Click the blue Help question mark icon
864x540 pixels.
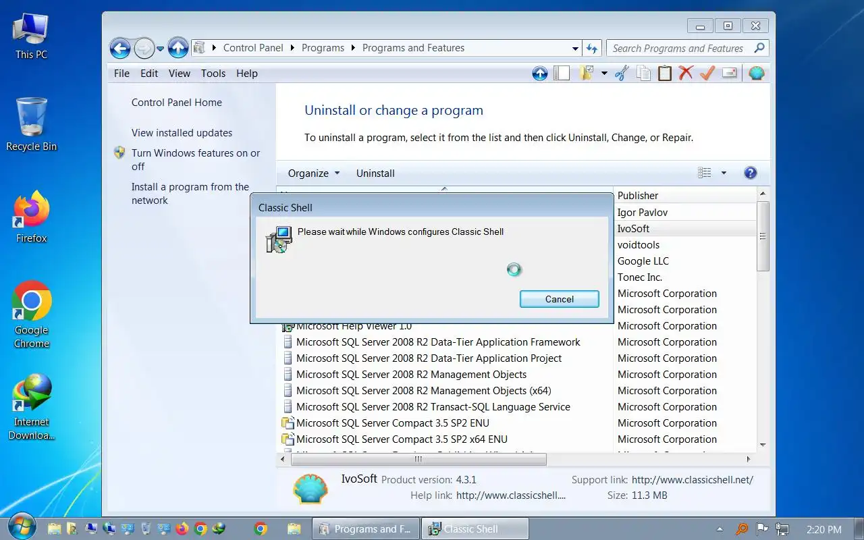(750, 173)
